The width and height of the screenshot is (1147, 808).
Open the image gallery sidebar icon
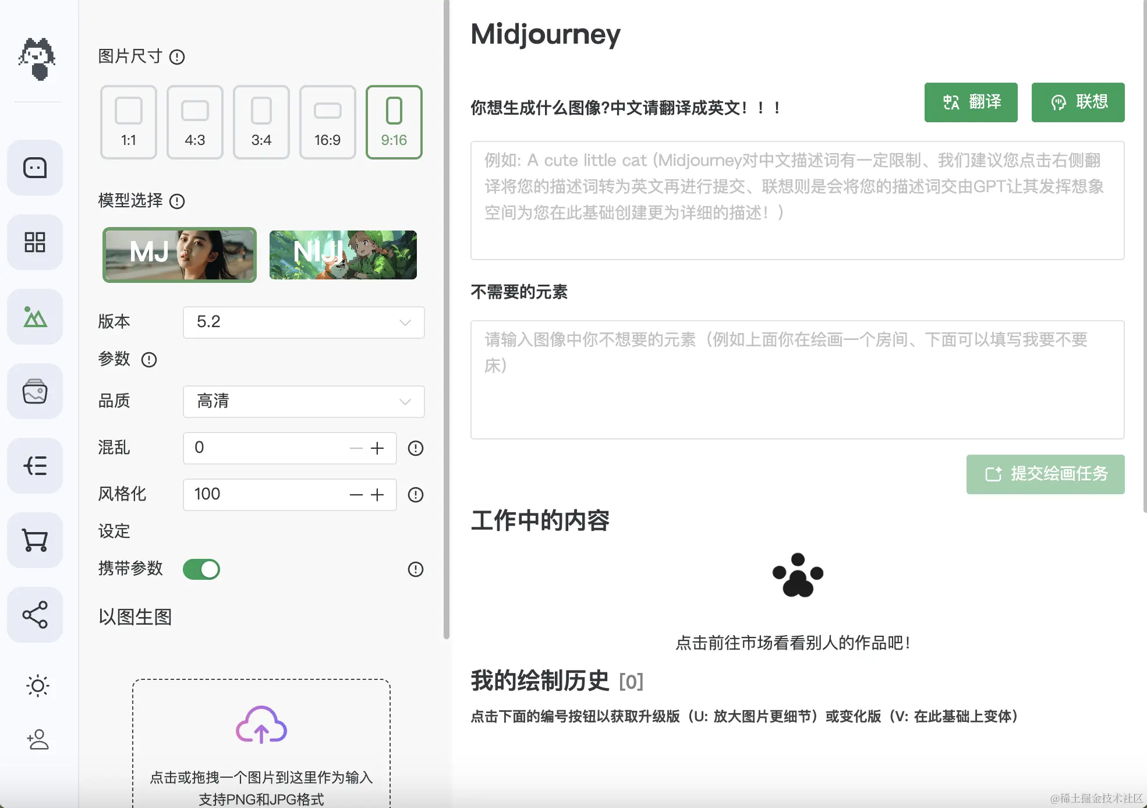click(x=35, y=391)
